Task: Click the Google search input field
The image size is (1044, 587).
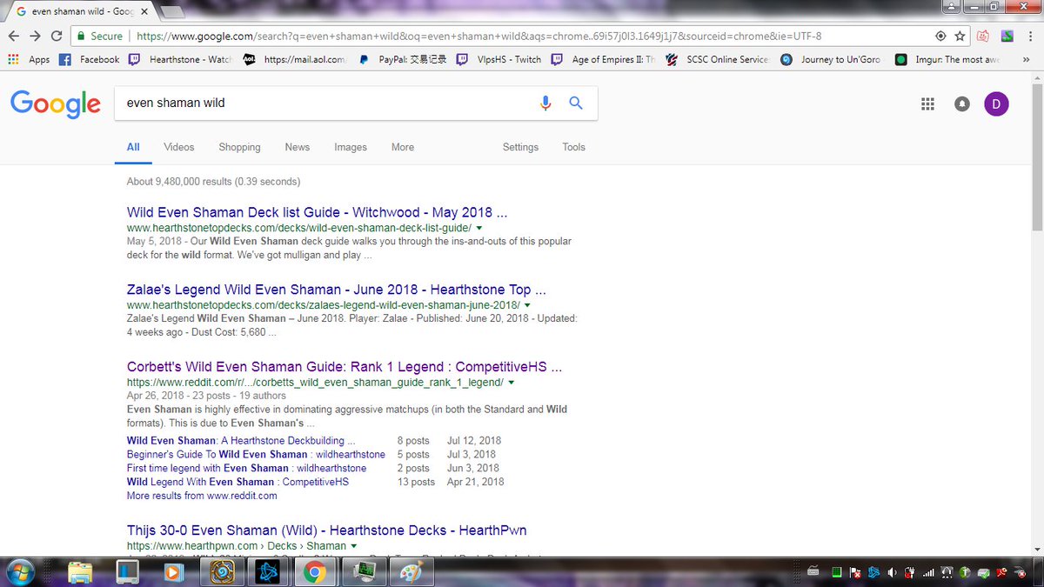Action: pos(326,103)
